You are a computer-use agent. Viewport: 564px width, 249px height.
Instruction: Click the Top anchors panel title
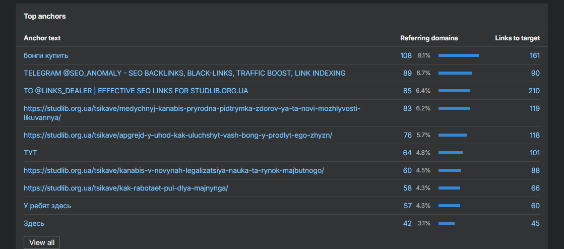click(44, 16)
